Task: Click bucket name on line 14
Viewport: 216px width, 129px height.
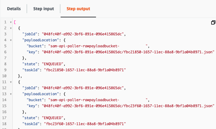Action: point(98,100)
